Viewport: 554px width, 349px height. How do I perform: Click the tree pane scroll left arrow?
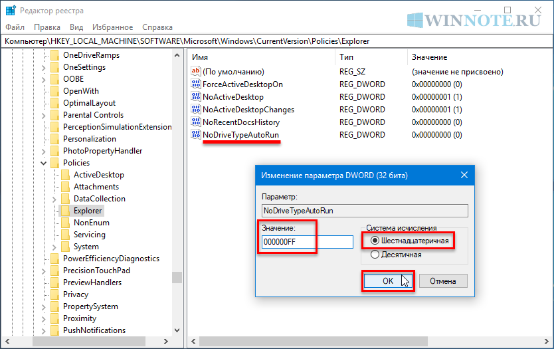point(7,341)
